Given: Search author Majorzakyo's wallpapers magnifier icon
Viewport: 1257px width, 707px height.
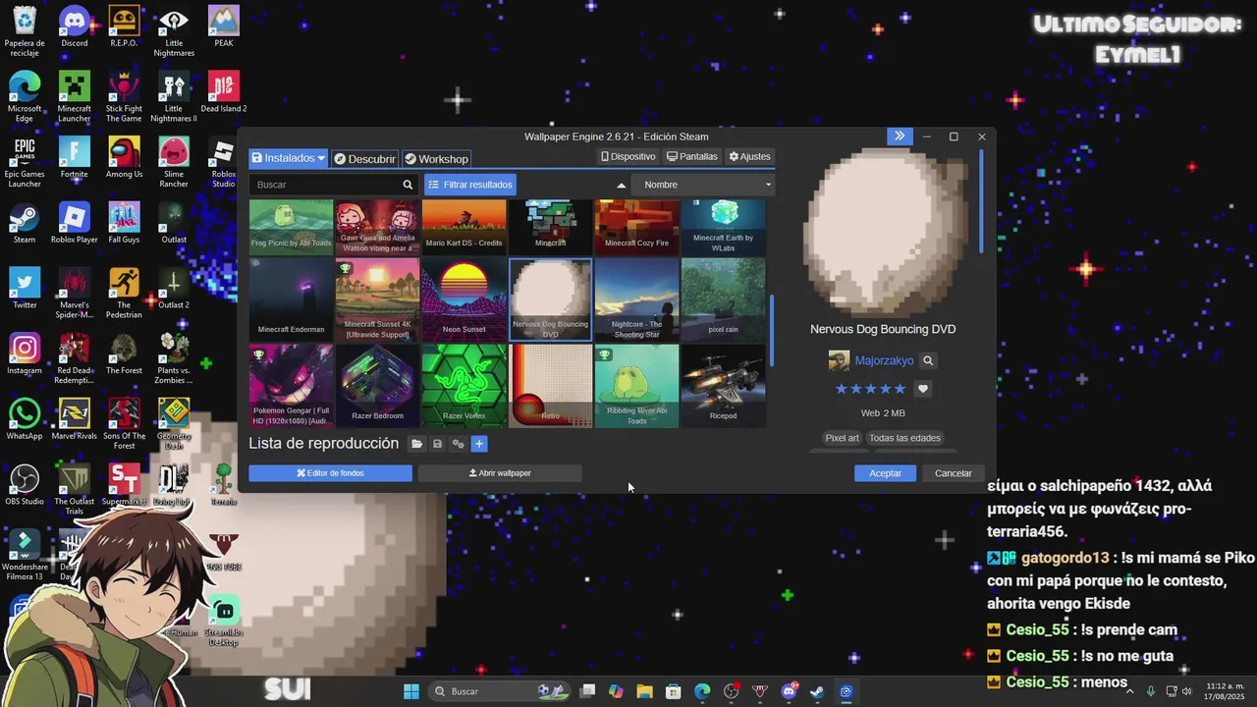Looking at the screenshot, I should [x=928, y=360].
